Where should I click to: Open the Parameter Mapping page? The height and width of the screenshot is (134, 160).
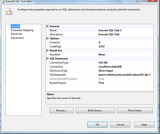[22, 30]
